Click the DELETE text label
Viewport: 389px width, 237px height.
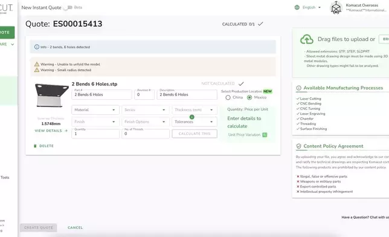47,146
